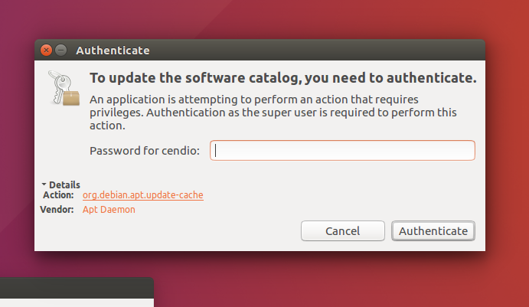Viewport: 529px width, 307px height.
Task: Select the "Vendor:" label in Details
Action: point(57,210)
